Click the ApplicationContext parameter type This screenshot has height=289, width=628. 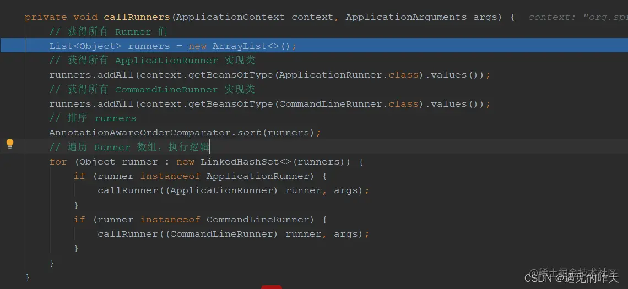pos(230,17)
